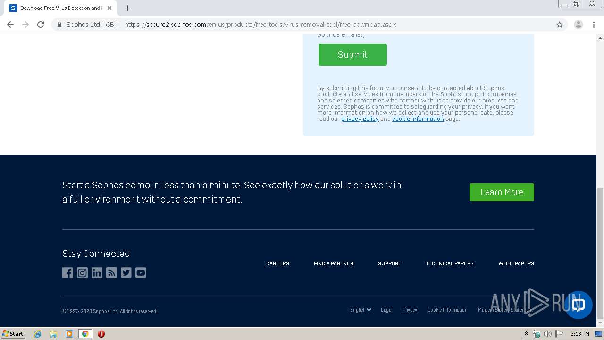The image size is (604, 340).
Task: Open the Modern Slavery Statement link
Action: coord(505,310)
